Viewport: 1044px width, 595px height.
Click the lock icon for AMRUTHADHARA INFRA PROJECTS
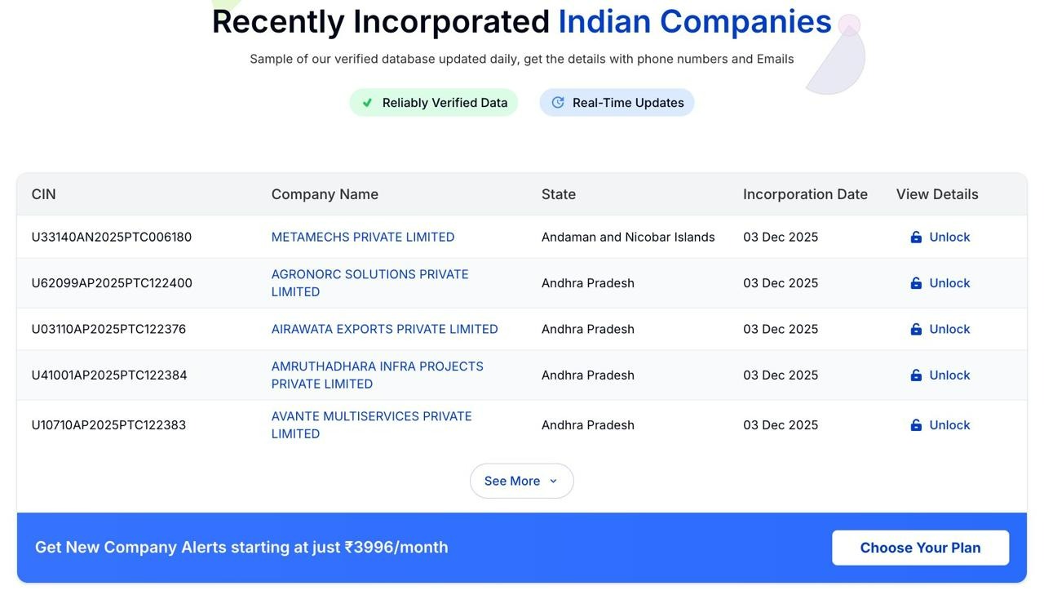(916, 375)
